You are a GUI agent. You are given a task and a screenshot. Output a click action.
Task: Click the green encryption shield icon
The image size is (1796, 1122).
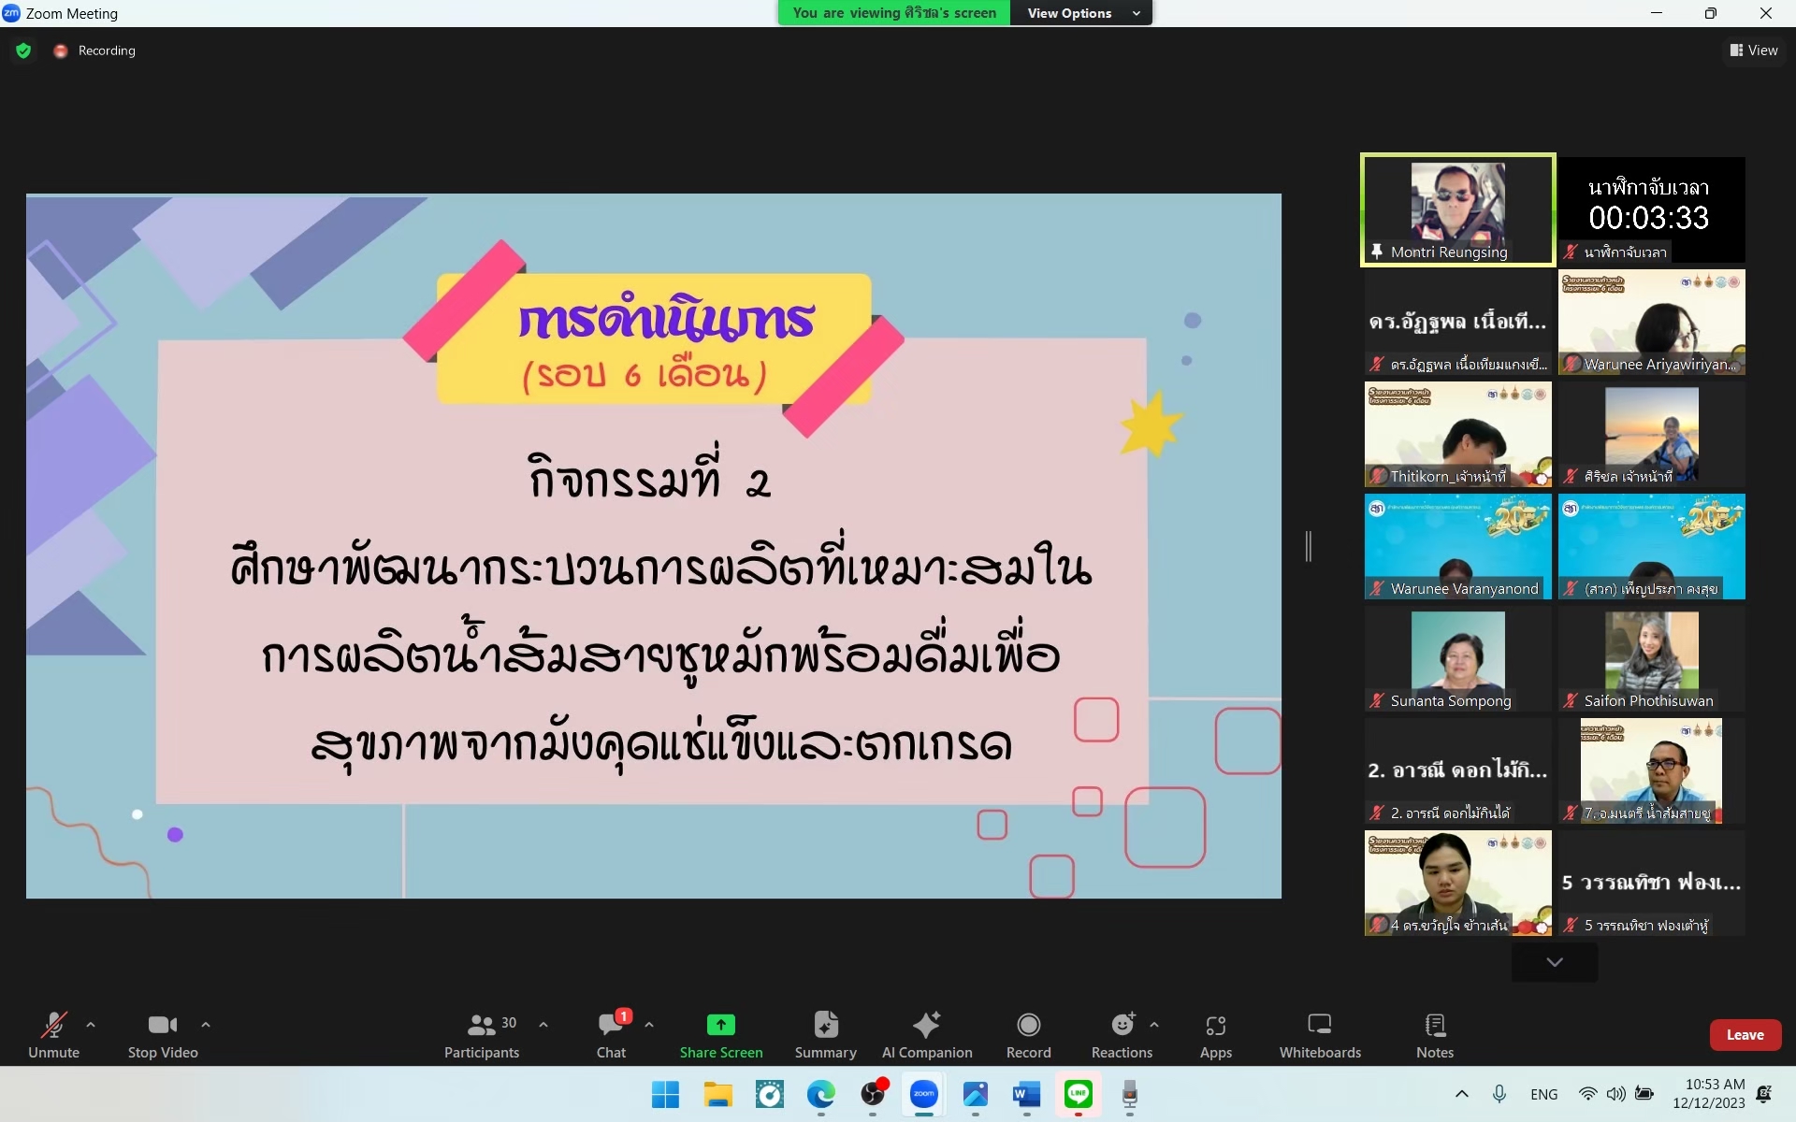coord(23,50)
